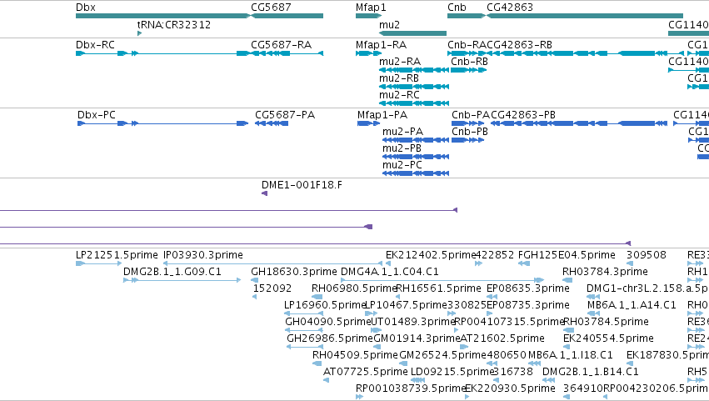Click the Mfap1-RA transcript label

pyautogui.click(x=382, y=45)
